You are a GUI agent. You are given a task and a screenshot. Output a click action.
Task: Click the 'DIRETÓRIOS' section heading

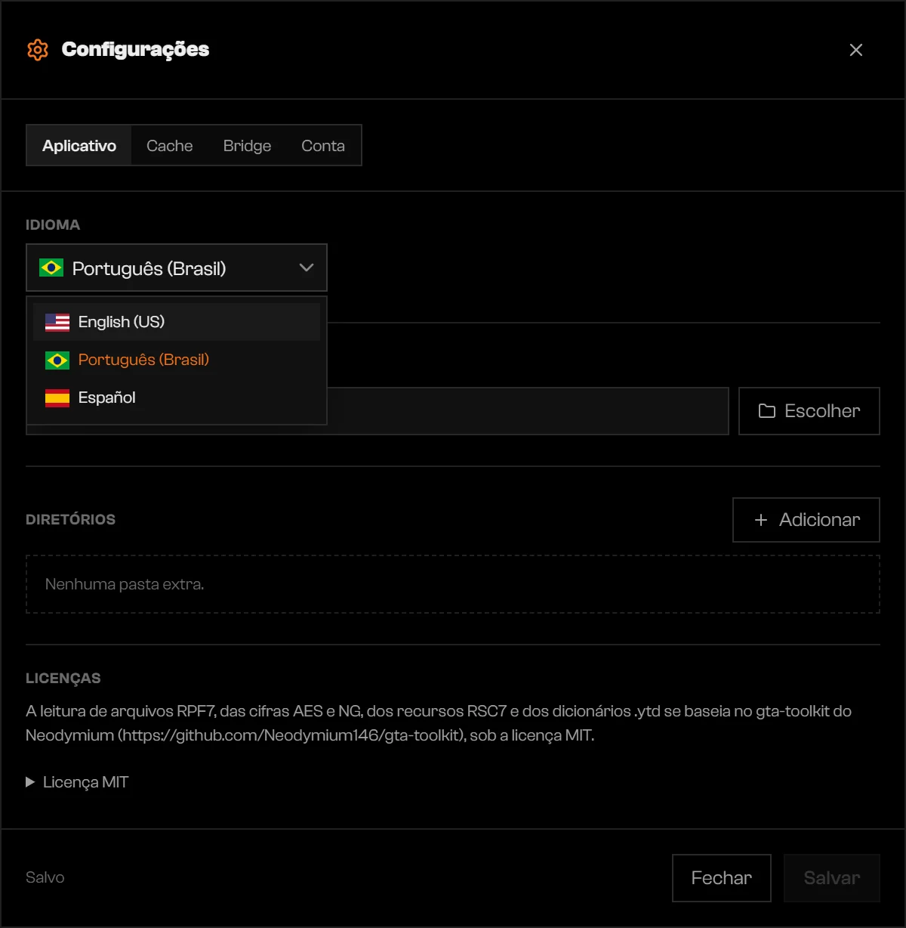pyautogui.click(x=71, y=519)
